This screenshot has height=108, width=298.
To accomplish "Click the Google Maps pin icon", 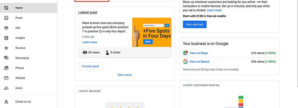I will (185, 53).
